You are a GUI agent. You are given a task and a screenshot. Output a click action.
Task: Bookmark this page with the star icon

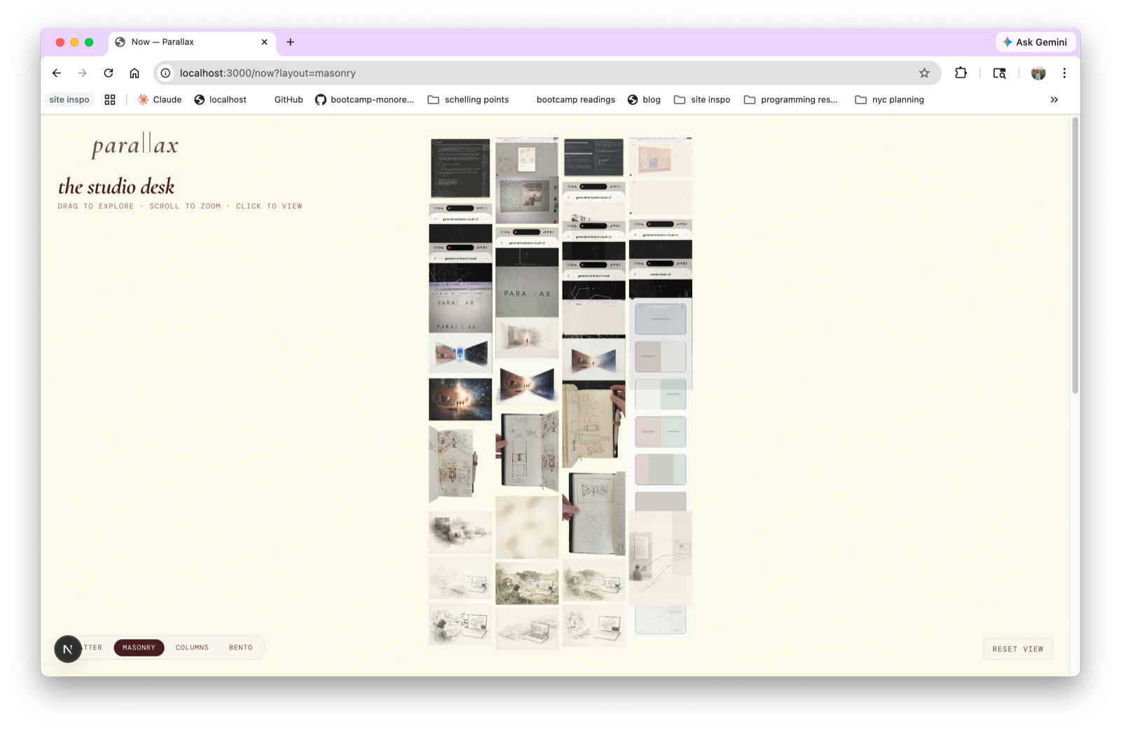(923, 73)
